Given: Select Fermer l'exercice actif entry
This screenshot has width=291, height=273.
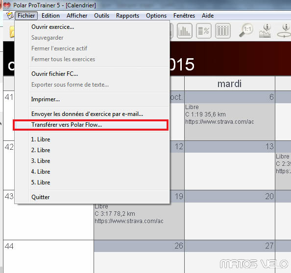Looking at the screenshot, I should tap(92, 48).
